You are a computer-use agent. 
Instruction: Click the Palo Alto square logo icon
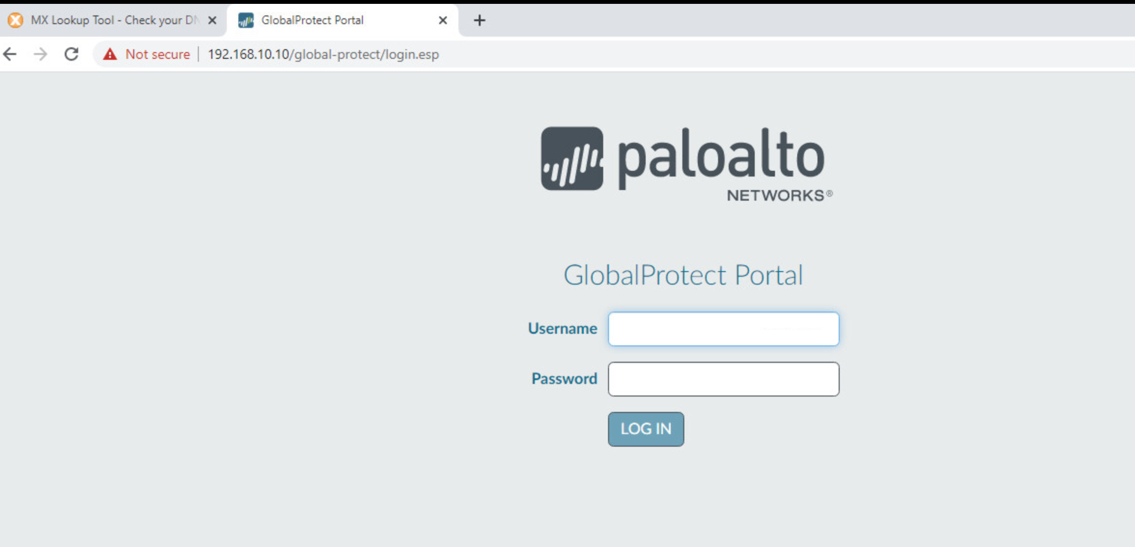[x=572, y=158]
